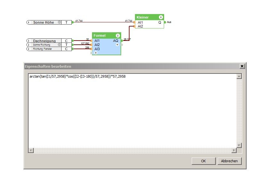This screenshot has width=260, height=176.
Task: Add an input with the plus below AI3
Action: coord(96,53)
